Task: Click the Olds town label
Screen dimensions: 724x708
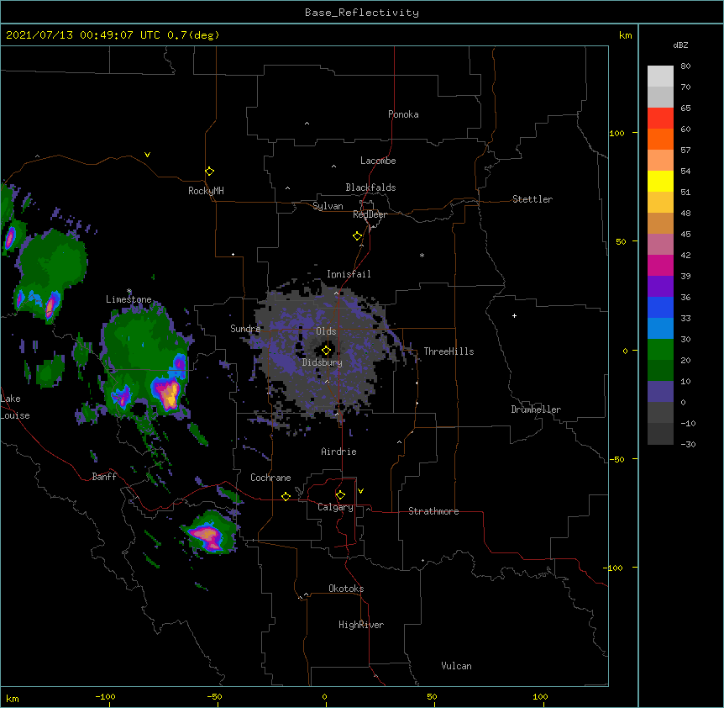Action: pos(326,331)
